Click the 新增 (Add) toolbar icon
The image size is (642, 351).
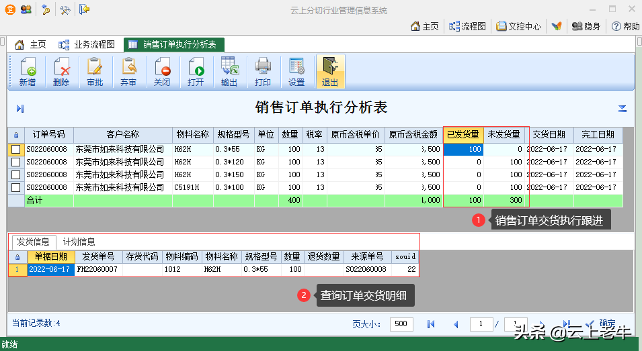(28, 72)
